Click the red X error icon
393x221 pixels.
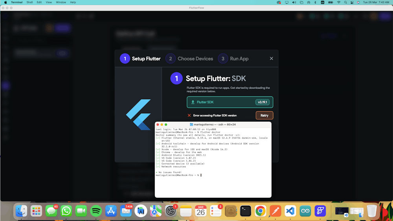(189, 115)
